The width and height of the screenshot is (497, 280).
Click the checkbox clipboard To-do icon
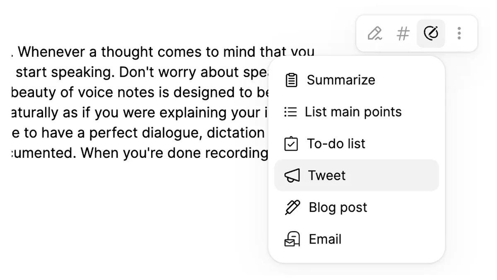pos(292,144)
